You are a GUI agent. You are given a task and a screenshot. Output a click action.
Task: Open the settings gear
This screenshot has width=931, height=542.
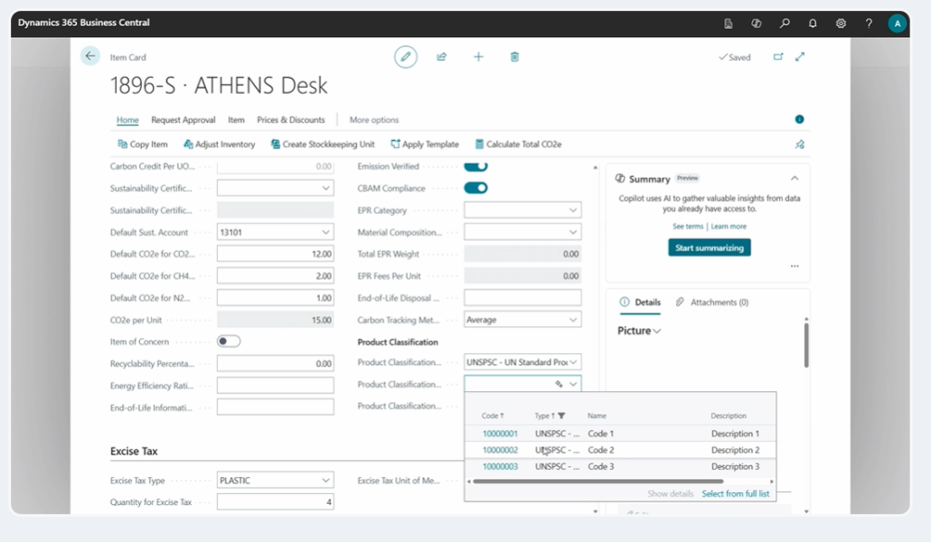point(841,23)
